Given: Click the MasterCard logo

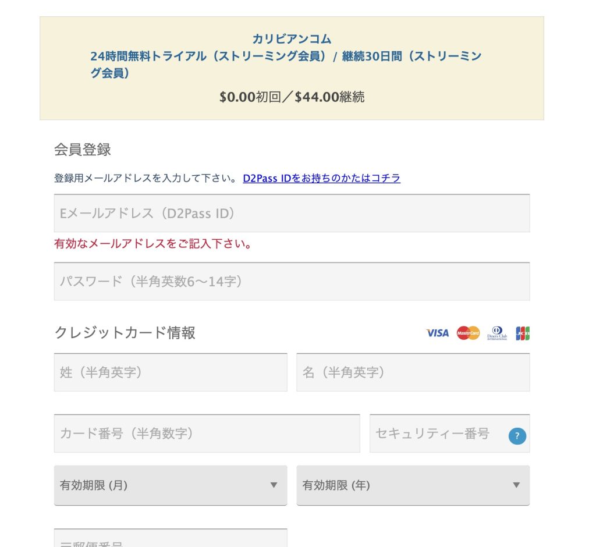Looking at the screenshot, I should click(468, 333).
